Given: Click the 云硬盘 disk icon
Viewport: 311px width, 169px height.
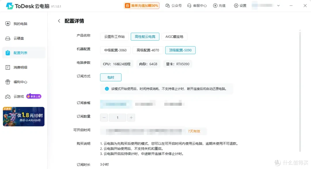Looking at the screenshot, I should [8, 38].
